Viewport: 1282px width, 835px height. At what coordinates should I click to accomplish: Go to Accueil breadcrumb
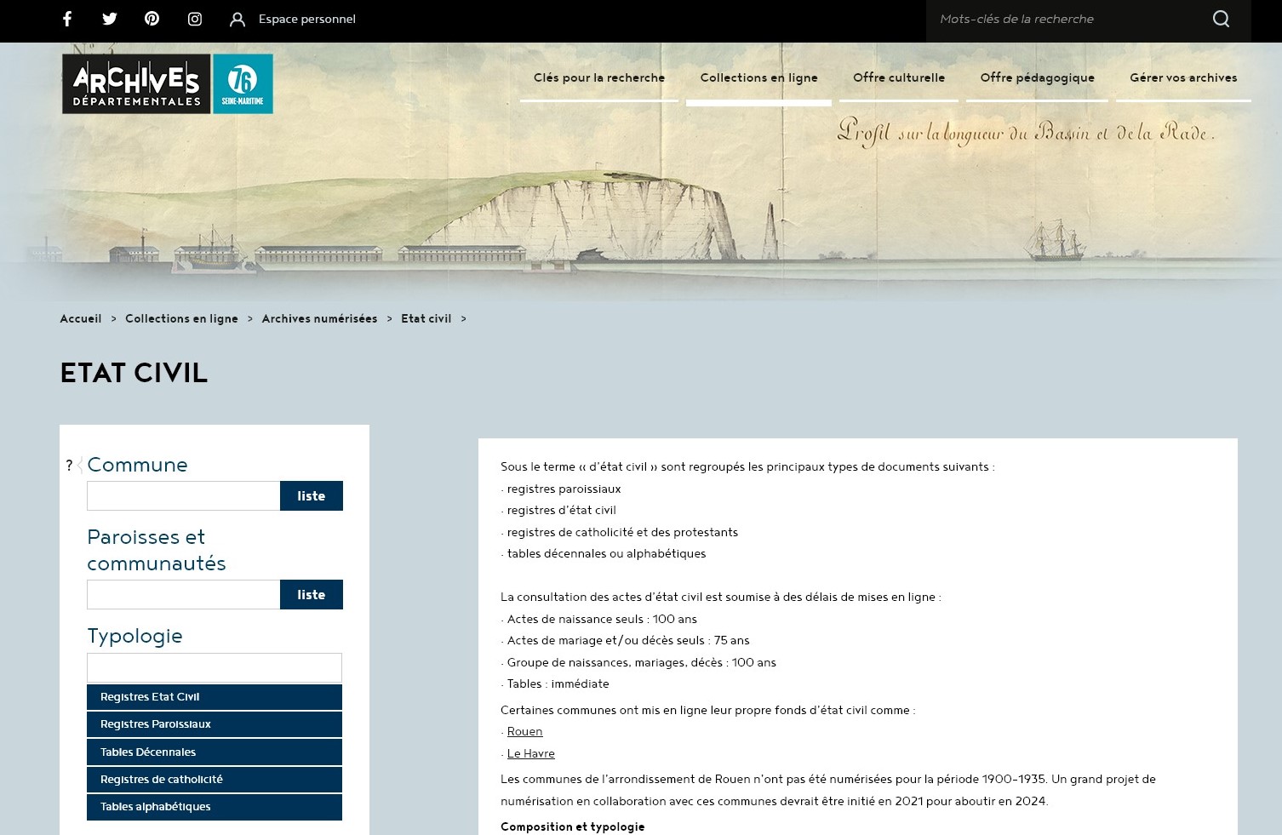click(81, 318)
